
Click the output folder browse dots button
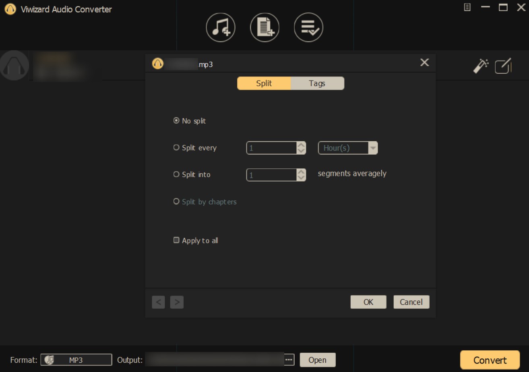(289, 360)
